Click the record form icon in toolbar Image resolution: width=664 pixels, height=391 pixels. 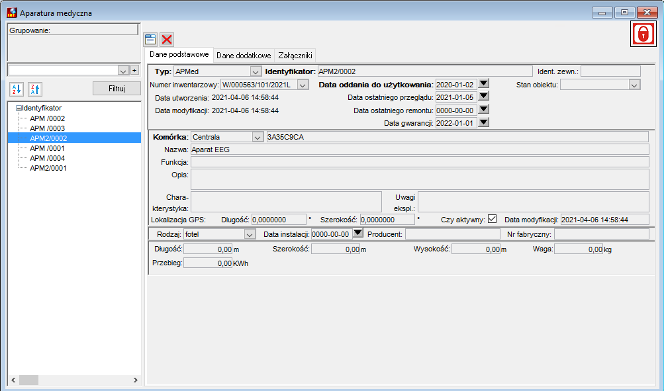click(150, 40)
